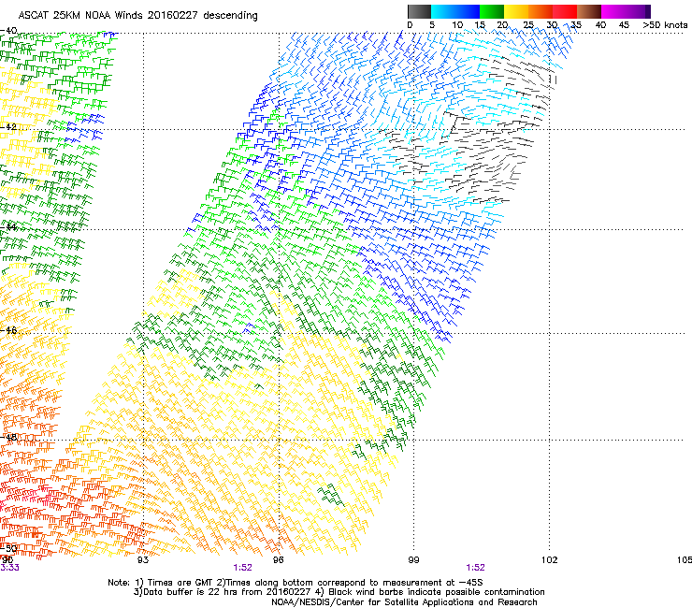Click the '93' longitude label
The width and height of the screenshot is (692, 608).
[x=143, y=560]
